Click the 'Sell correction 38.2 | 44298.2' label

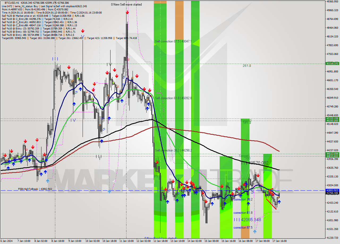pos(173,150)
